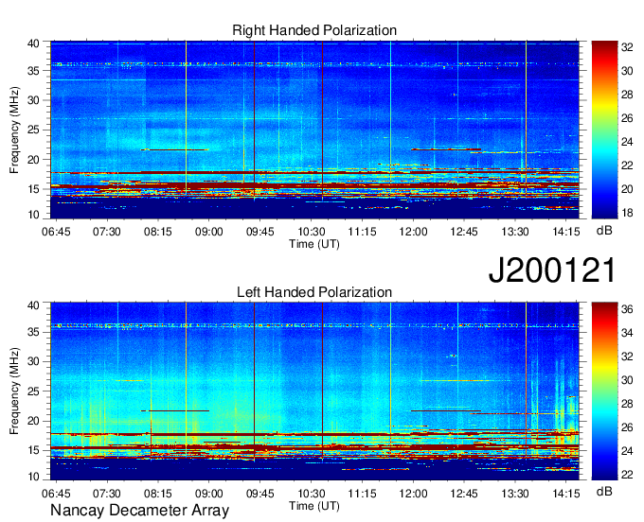Click the 10 MHz tick label on Left Handed plot

(x=33, y=477)
